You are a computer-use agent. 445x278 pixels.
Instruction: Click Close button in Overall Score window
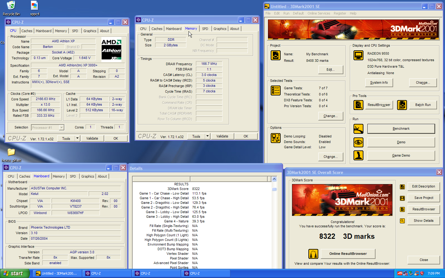coord(424,260)
